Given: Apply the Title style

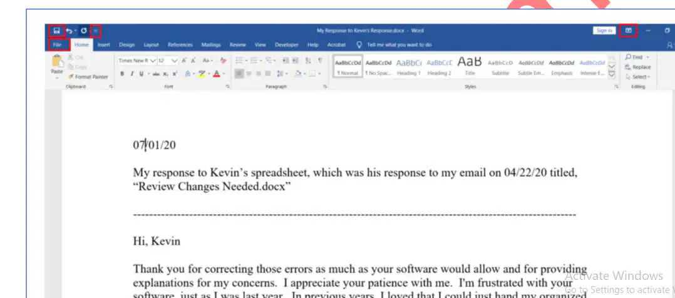Looking at the screenshot, I should (x=470, y=66).
